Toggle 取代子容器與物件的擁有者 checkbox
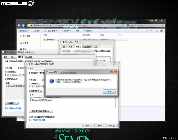This screenshot has width=178, height=140. 30,117
